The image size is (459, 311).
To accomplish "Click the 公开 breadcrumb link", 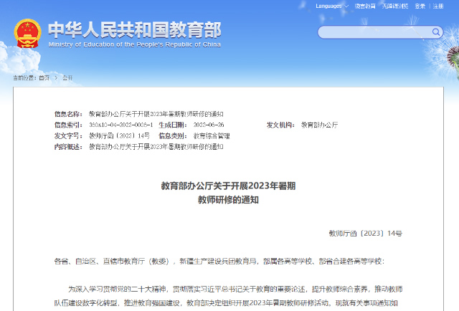I will [x=67, y=78].
